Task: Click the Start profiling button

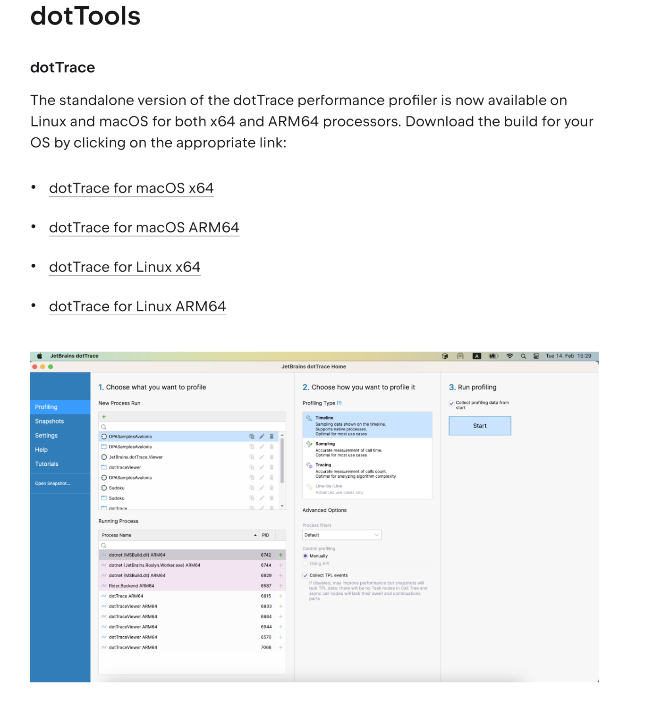Action: 480,426
